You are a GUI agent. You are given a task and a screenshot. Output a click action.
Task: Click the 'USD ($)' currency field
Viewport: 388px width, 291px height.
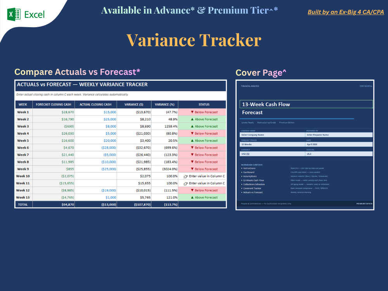coord(272,154)
